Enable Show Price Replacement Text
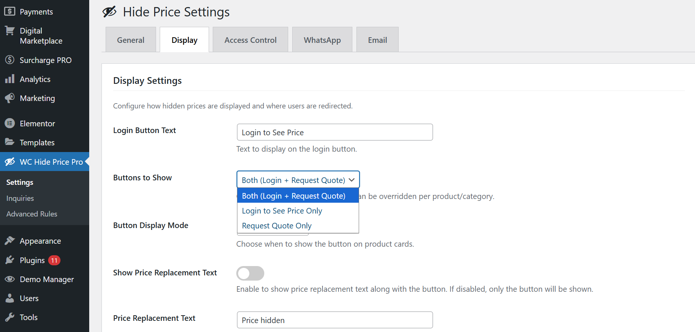The width and height of the screenshot is (695, 332). pos(250,273)
